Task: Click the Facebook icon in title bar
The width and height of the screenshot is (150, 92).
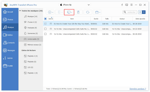Action: point(122,5)
